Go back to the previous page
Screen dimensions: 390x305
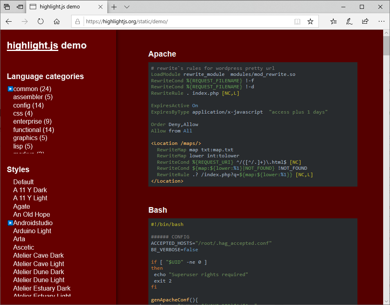(x=9, y=22)
